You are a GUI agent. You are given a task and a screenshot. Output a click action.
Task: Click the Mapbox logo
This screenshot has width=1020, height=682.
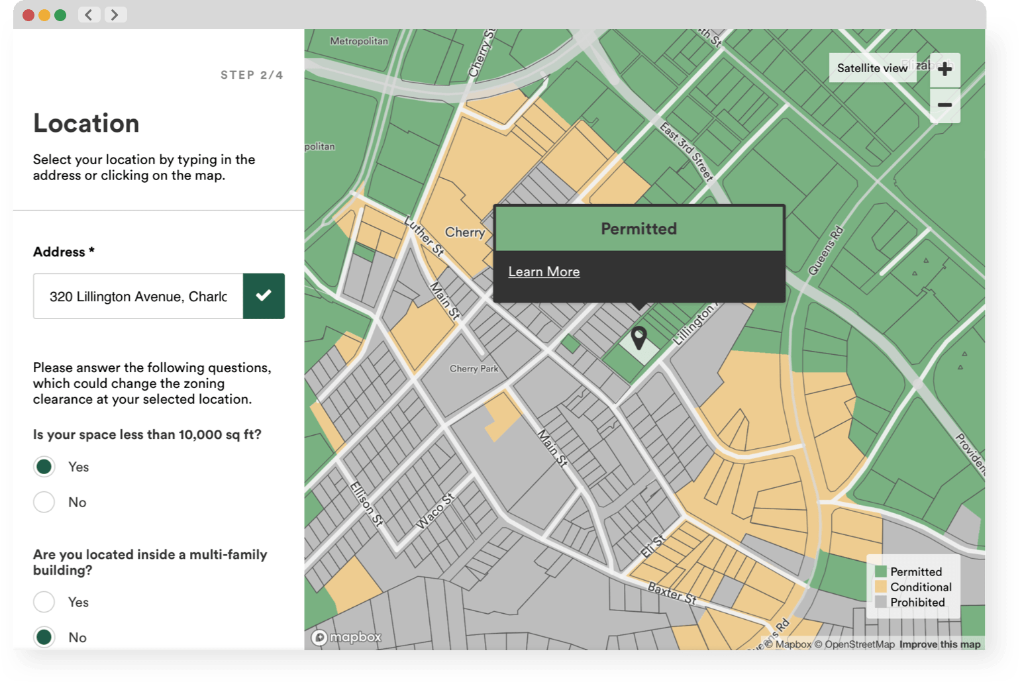(x=347, y=637)
